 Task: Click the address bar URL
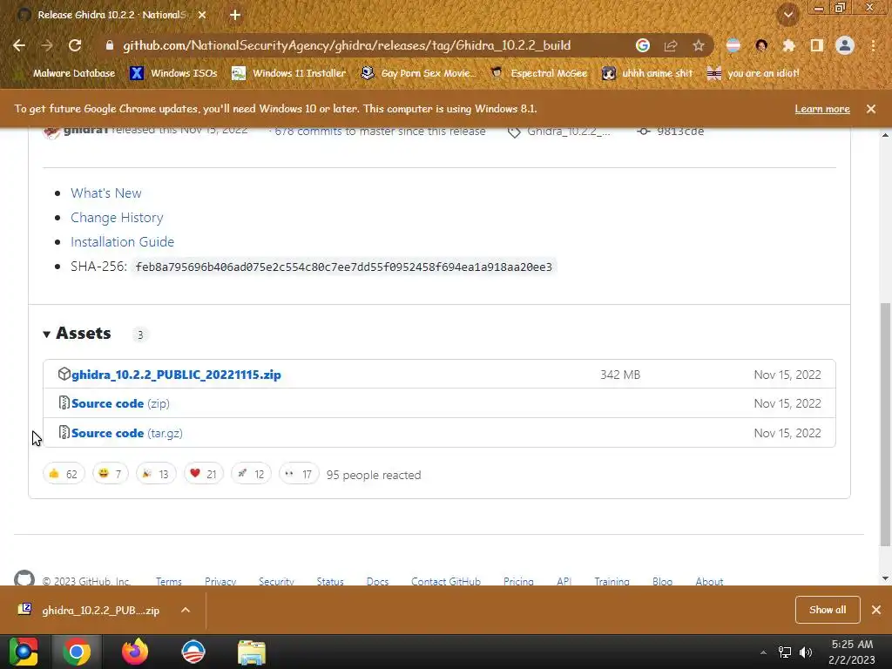pyautogui.click(x=347, y=45)
